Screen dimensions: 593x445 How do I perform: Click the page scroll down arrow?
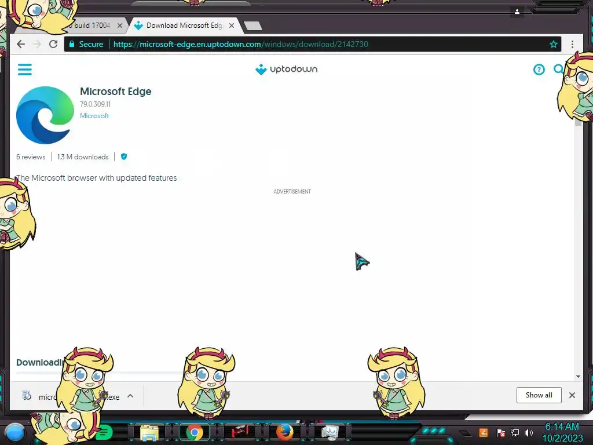(x=578, y=377)
